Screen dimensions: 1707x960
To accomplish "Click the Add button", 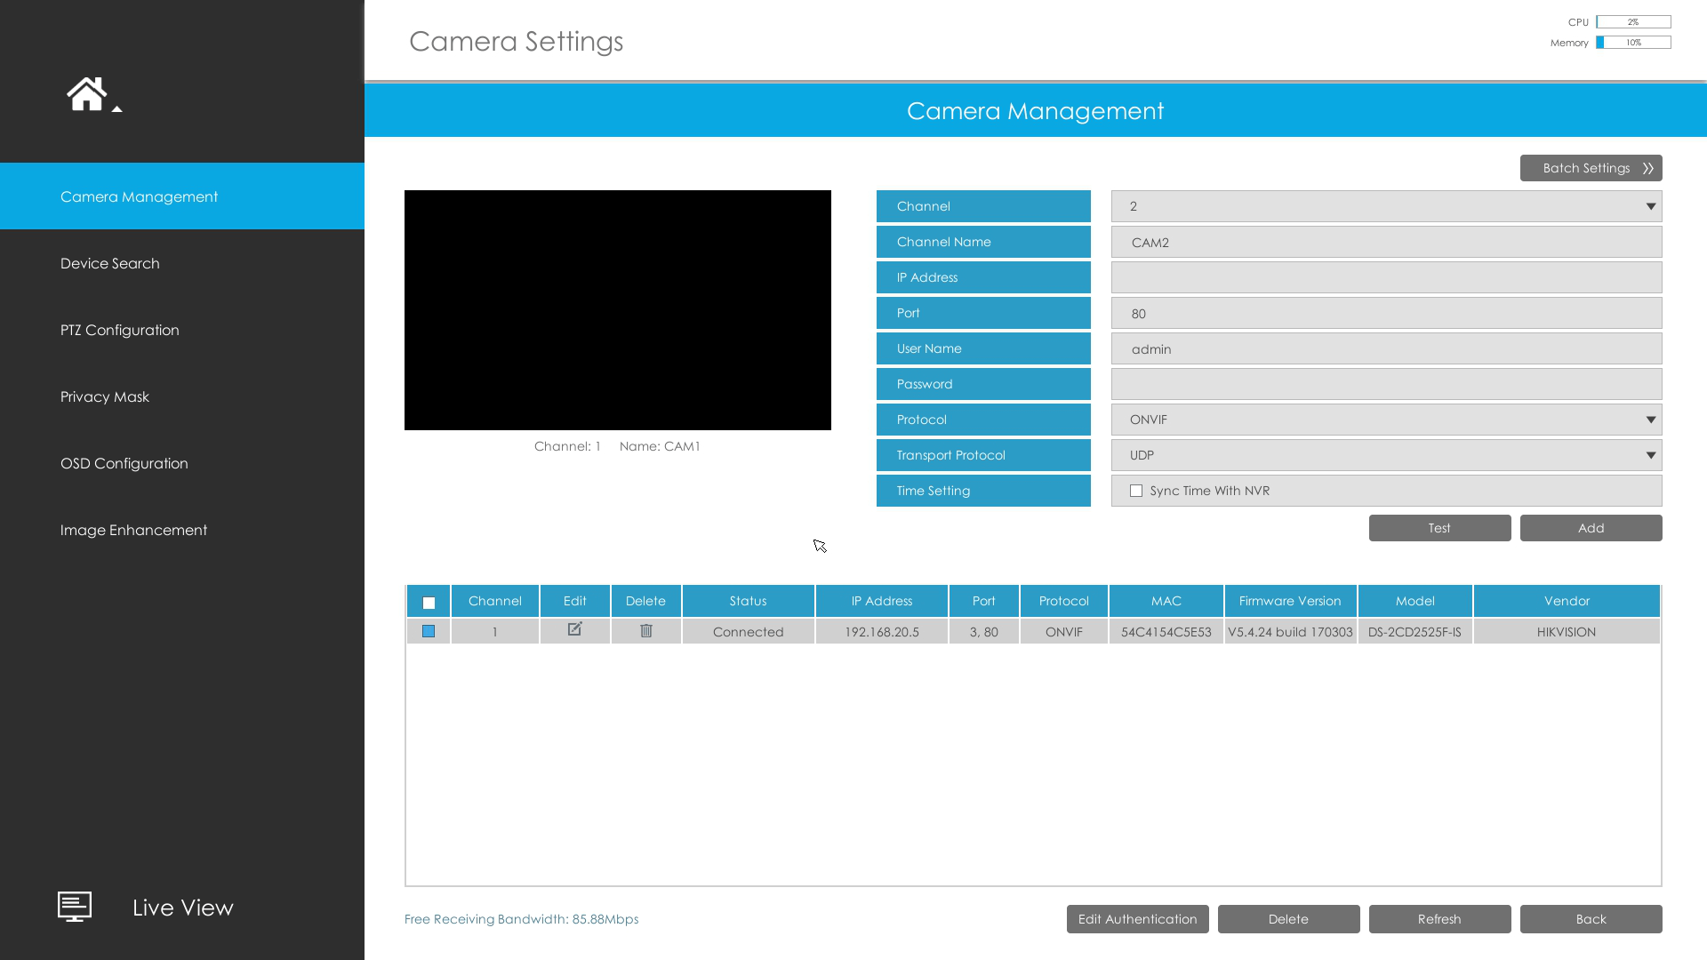I will pyautogui.click(x=1591, y=528).
